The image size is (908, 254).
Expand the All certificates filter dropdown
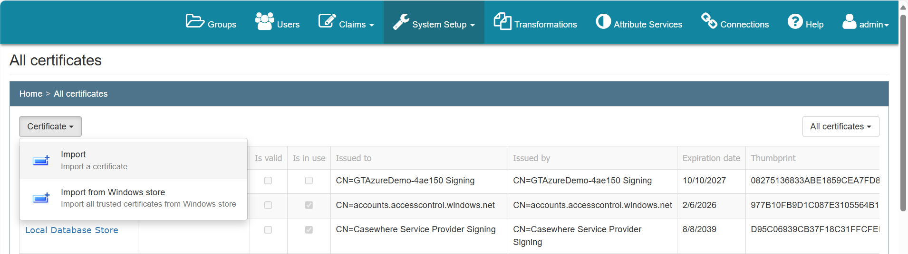(x=840, y=127)
